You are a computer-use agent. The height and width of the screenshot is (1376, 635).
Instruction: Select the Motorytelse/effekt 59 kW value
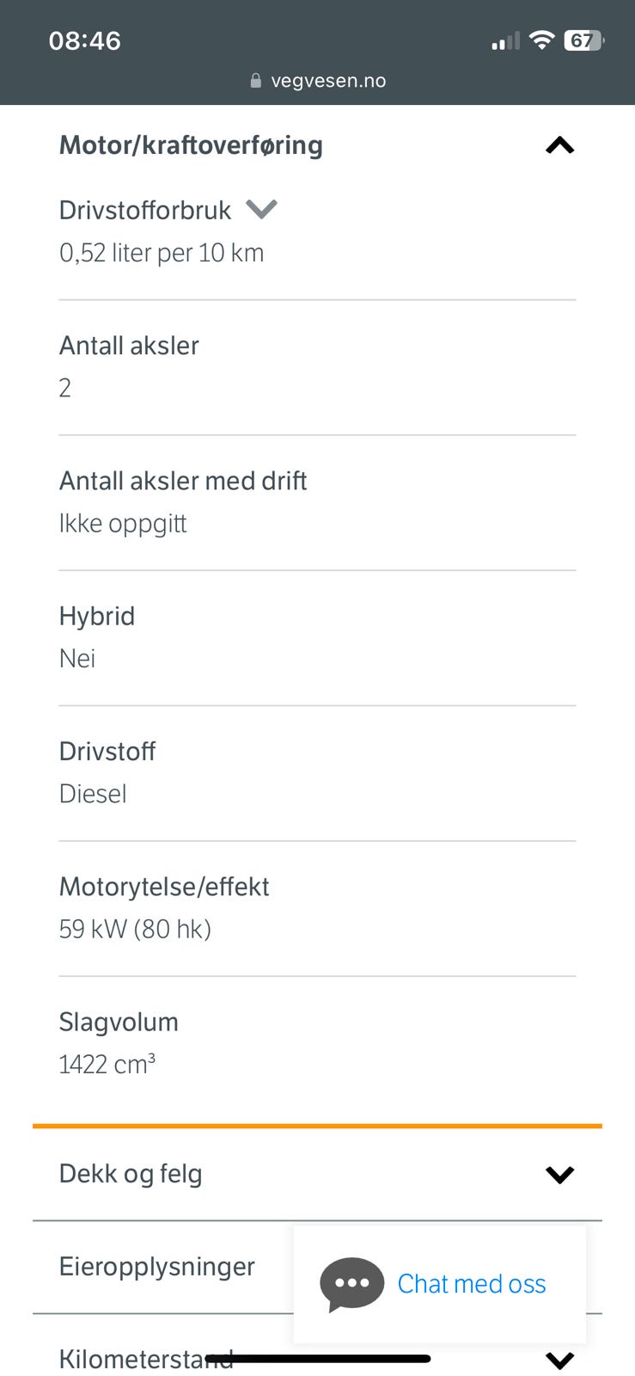point(135,929)
